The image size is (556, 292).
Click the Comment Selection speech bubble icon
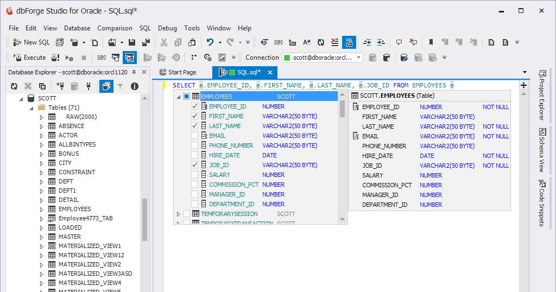click(399, 42)
